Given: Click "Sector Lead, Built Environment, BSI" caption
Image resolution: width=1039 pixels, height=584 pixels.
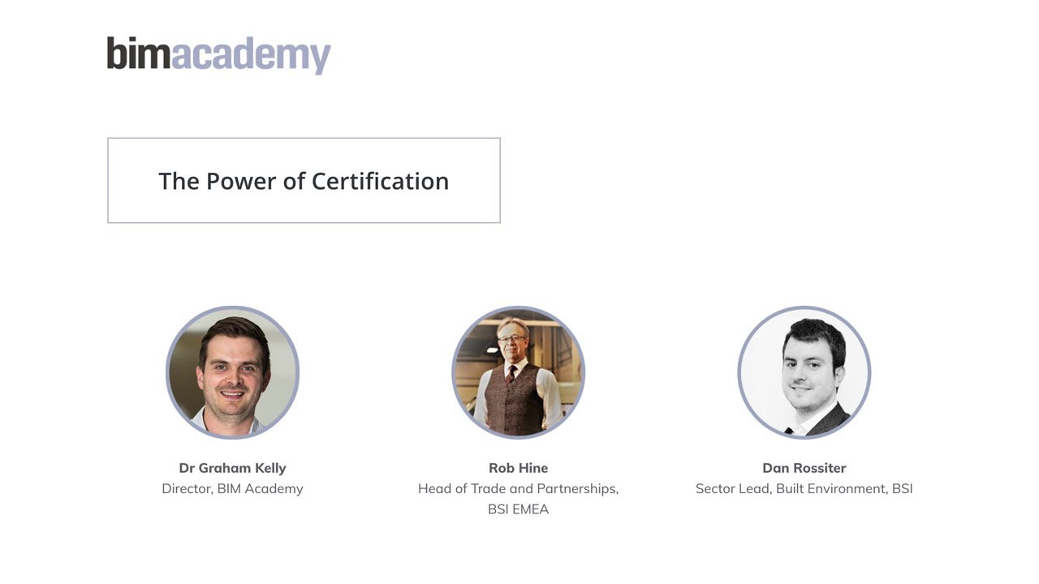Looking at the screenshot, I should 804,488.
